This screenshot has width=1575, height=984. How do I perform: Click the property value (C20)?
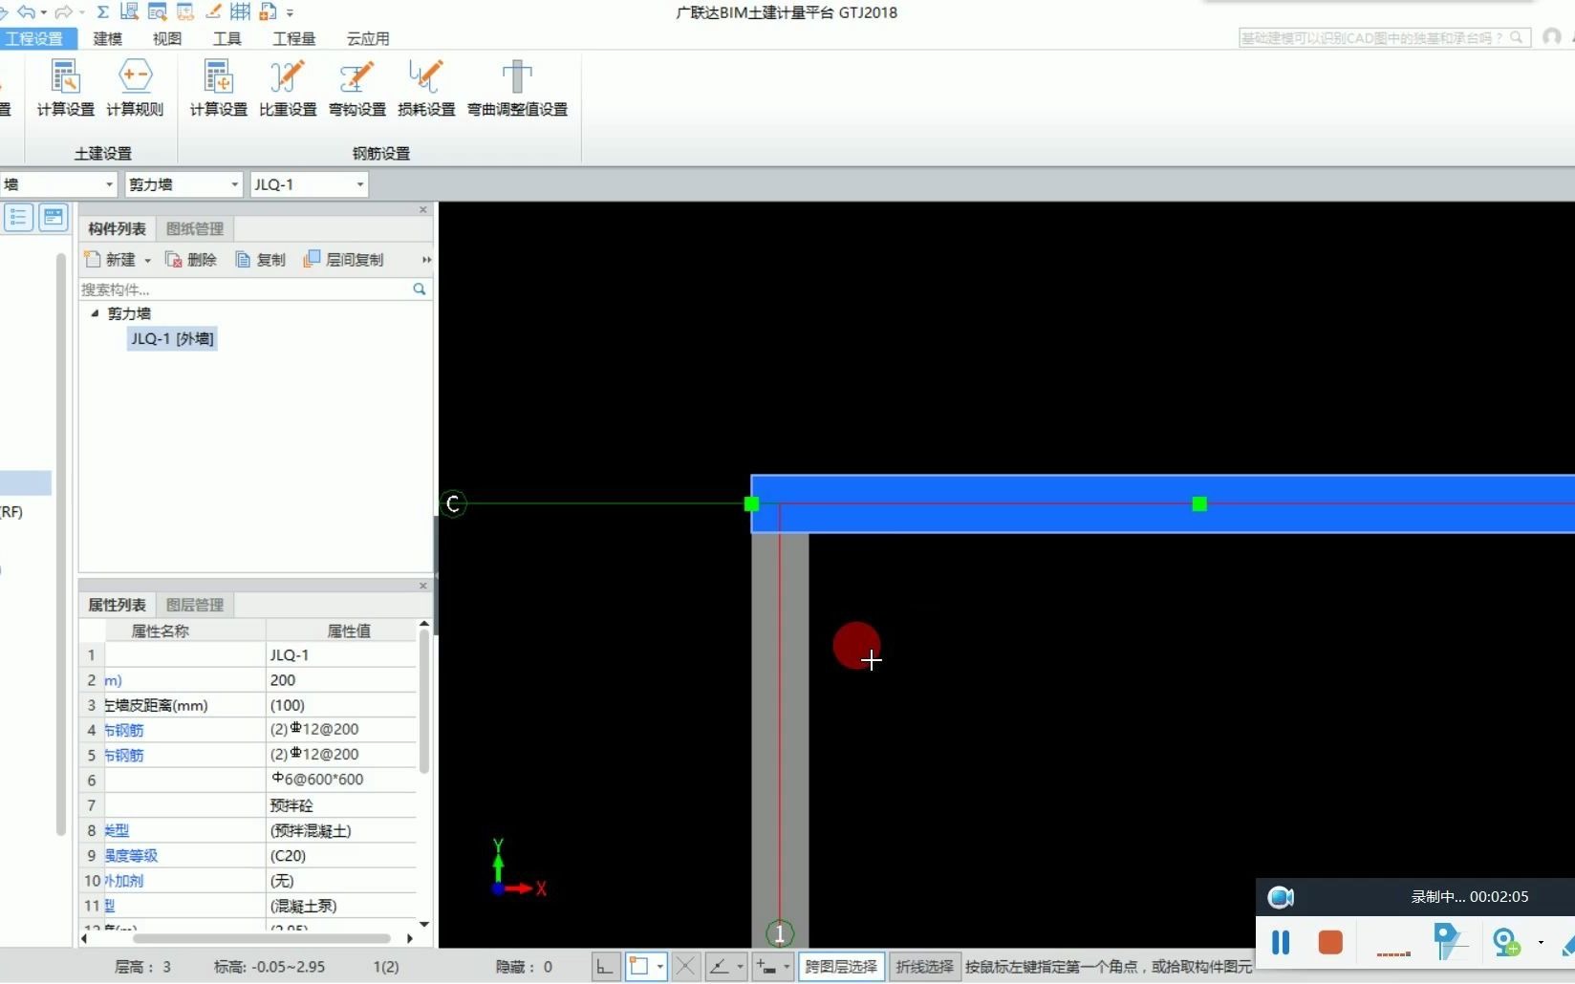tap(341, 856)
